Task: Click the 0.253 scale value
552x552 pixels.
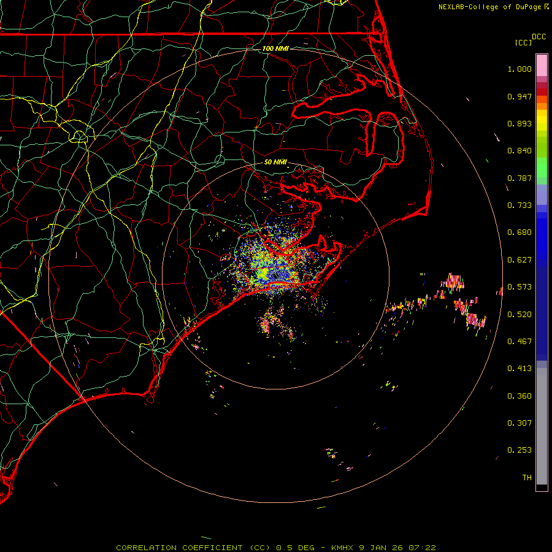Action: tap(519, 450)
